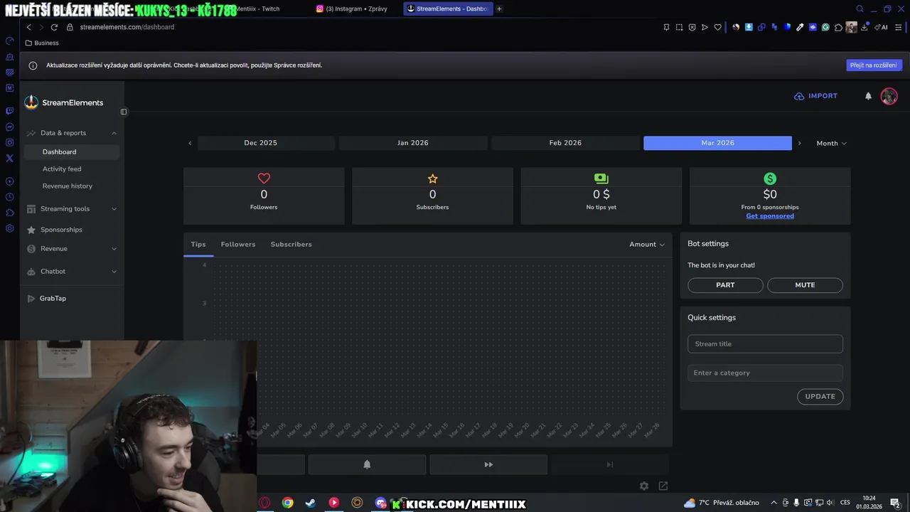Screen dimensions: 910x512
Task: Open GrabTap in the sidebar
Action: click(x=53, y=299)
